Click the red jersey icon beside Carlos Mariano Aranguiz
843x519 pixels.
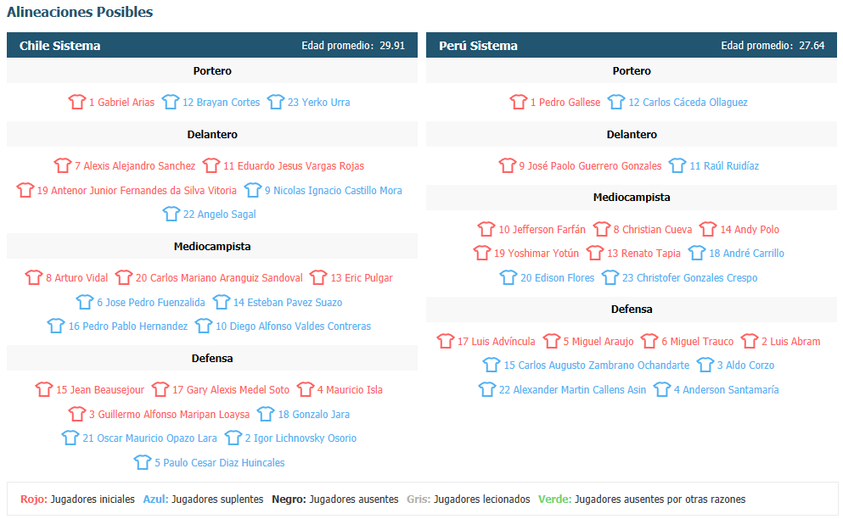(x=124, y=278)
